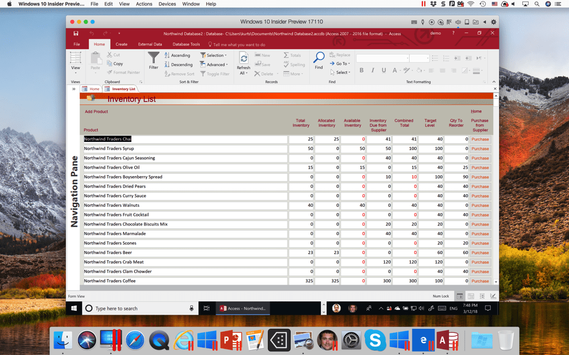Click Purchase for Northwind Traders Syrup
569x355 pixels.
click(480, 148)
